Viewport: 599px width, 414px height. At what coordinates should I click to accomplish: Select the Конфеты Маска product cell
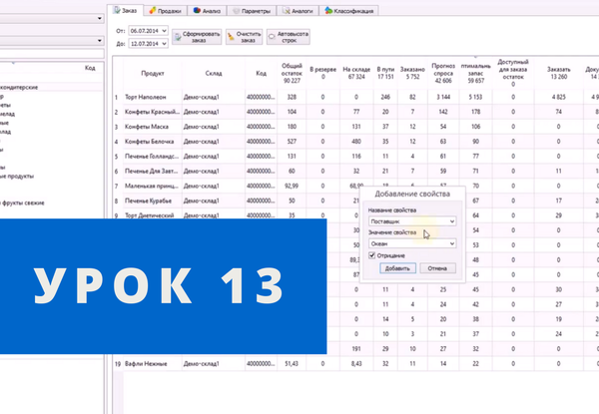pyautogui.click(x=153, y=127)
